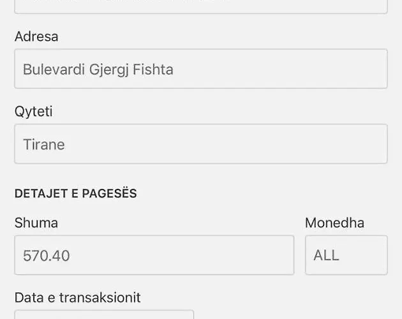
Task: Click the Adresa input field
Action: coord(200,69)
